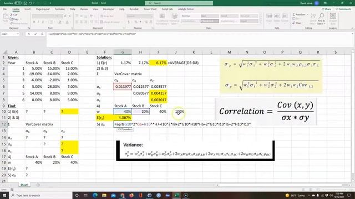Open the Undo history dropdown arrow
The width and height of the screenshot is (355, 199).
pyautogui.click(x=34, y=3)
